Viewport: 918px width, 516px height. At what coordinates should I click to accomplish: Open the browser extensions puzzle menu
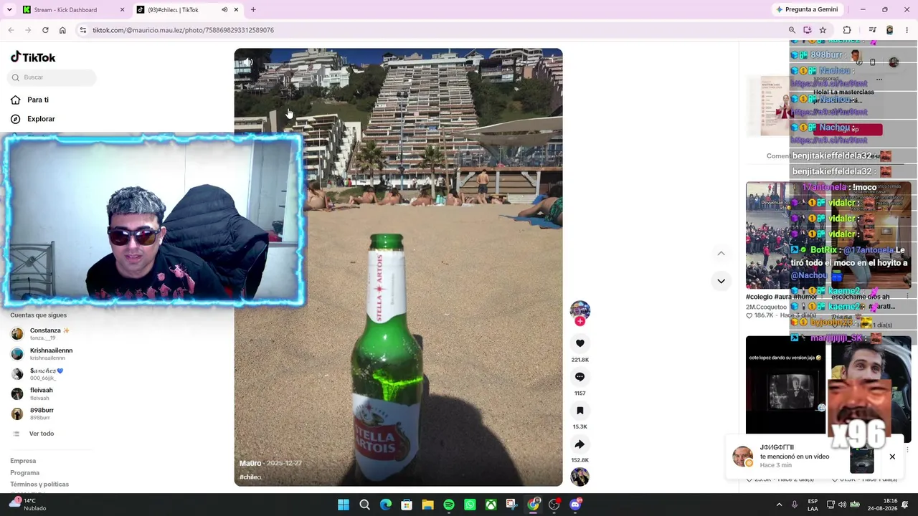847,30
